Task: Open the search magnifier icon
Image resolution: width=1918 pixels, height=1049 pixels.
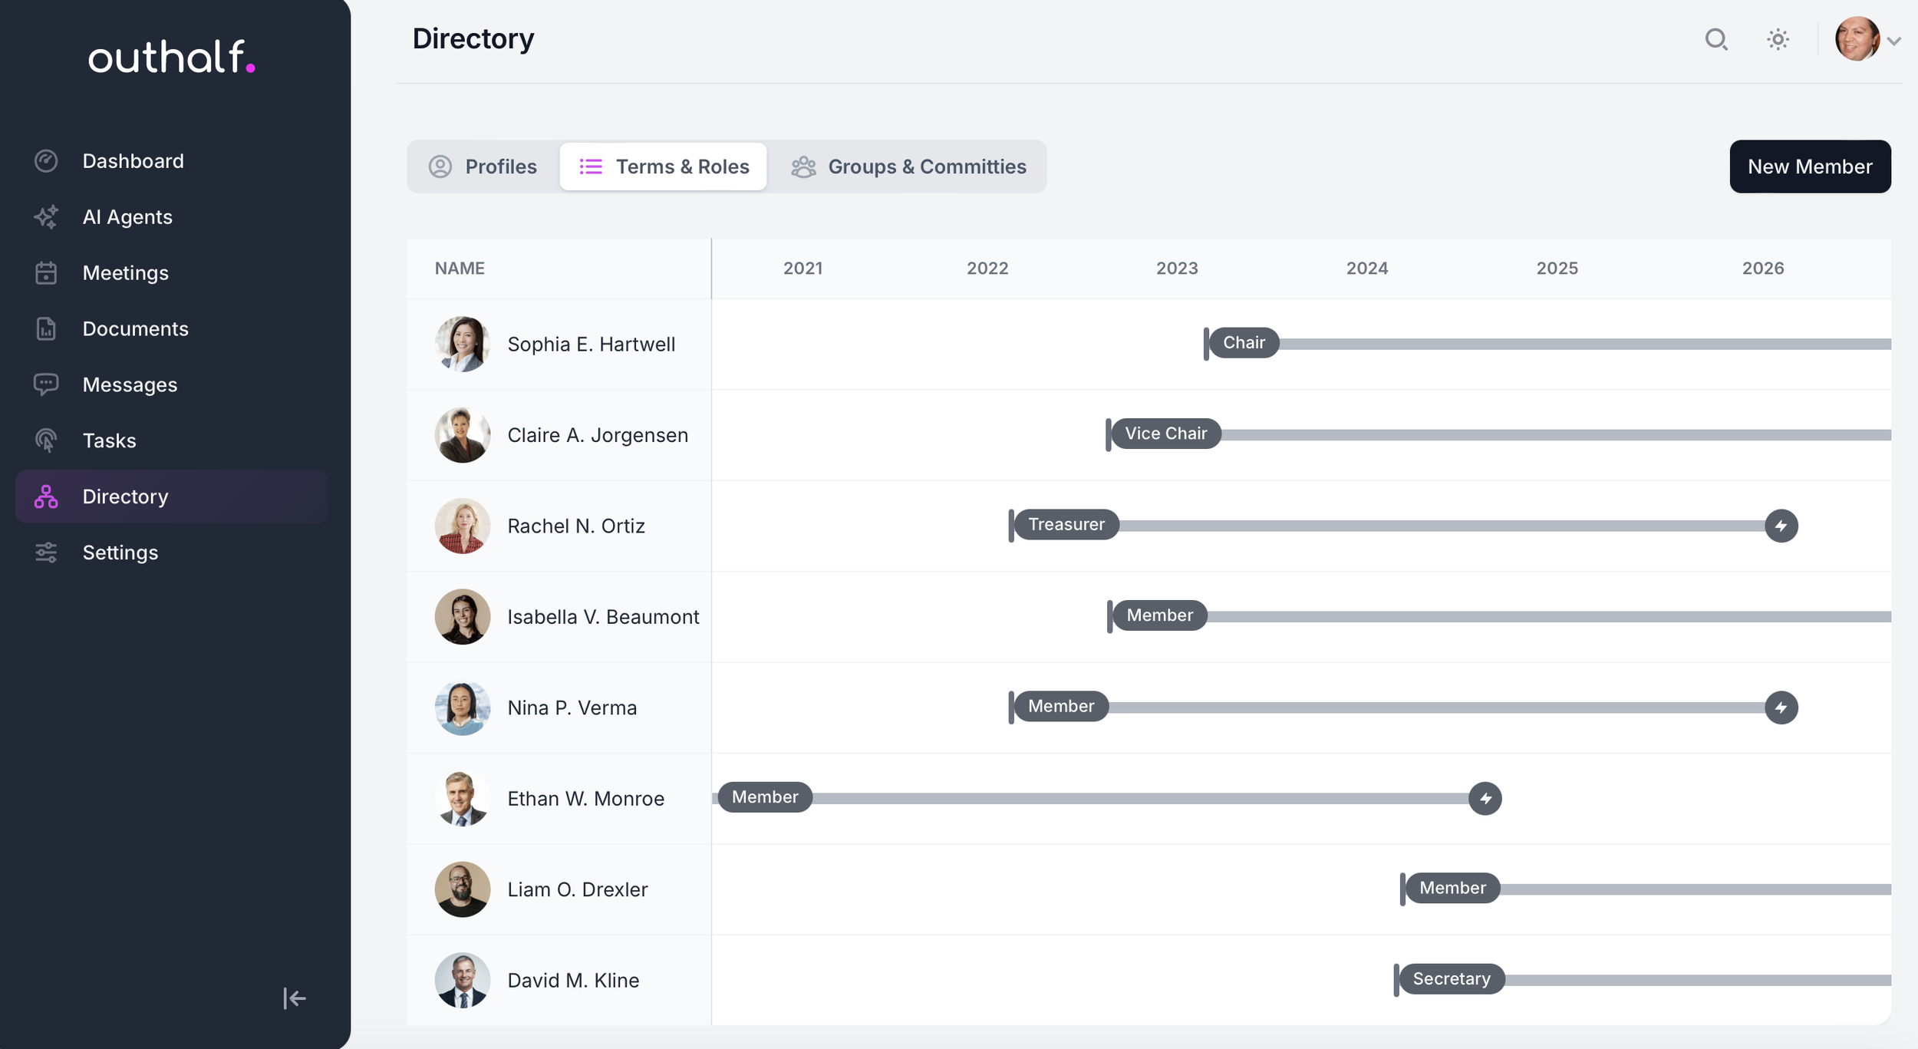Action: click(x=1715, y=39)
